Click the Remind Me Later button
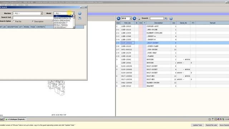The width and height of the screenshot is (229, 129). [211, 125]
